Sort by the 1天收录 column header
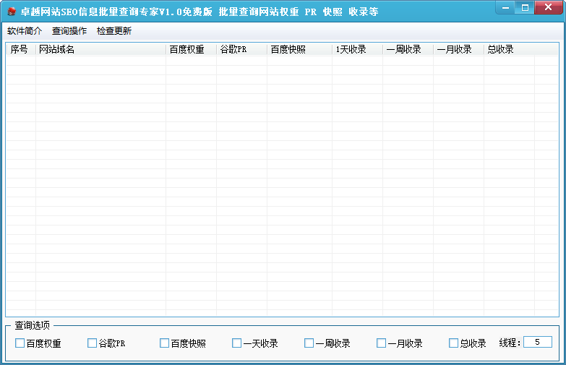This screenshot has height=365, width=566. (x=357, y=49)
